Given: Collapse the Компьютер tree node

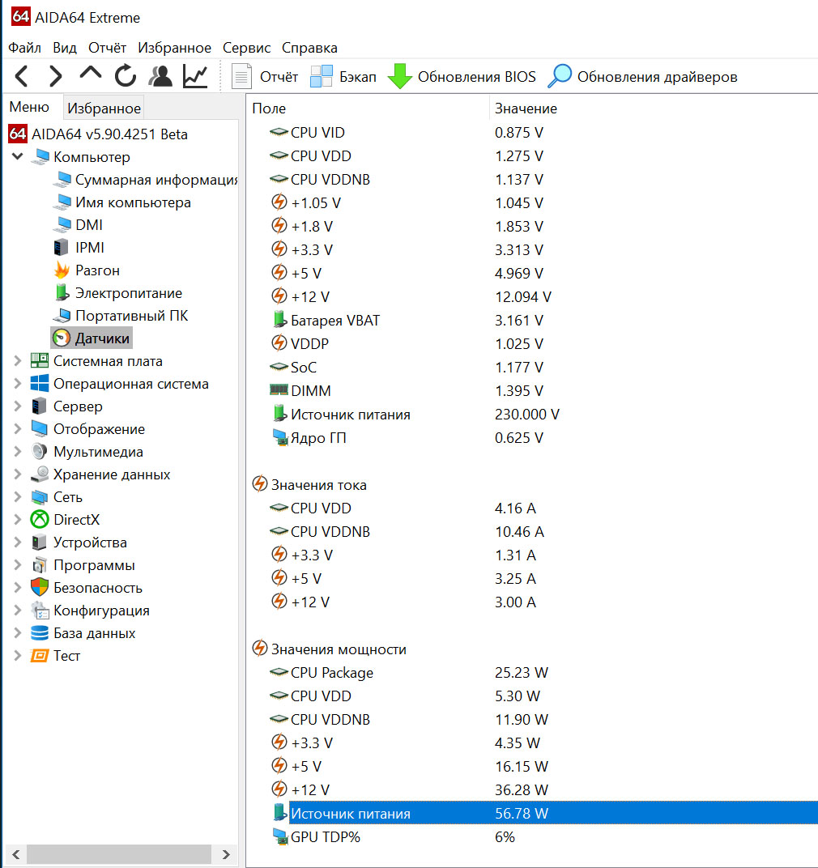Looking at the screenshot, I should 18,156.
